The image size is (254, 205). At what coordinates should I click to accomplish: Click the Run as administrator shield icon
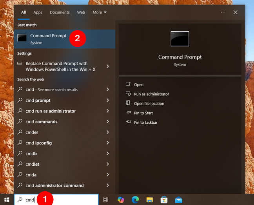128,93
